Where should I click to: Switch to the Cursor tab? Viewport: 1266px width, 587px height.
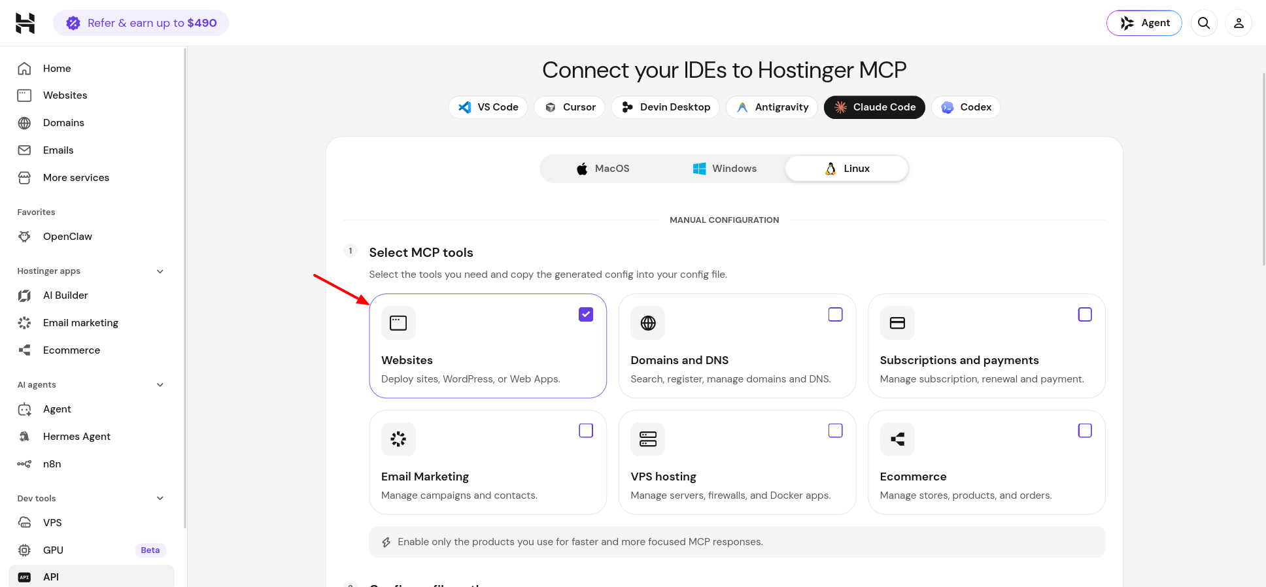[x=570, y=107]
